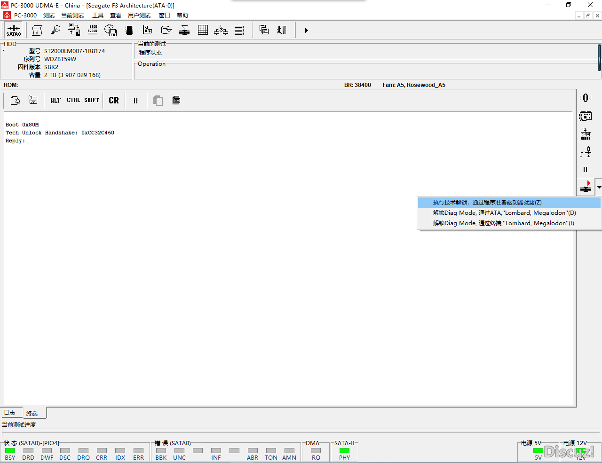The width and height of the screenshot is (602, 463).
Task: Send carriage return with CR button
Action: [x=114, y=100]
